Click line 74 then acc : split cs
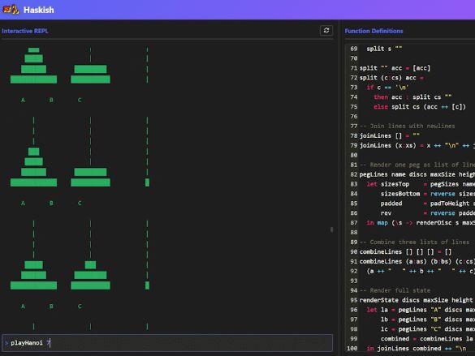 (x=412, y=97)
